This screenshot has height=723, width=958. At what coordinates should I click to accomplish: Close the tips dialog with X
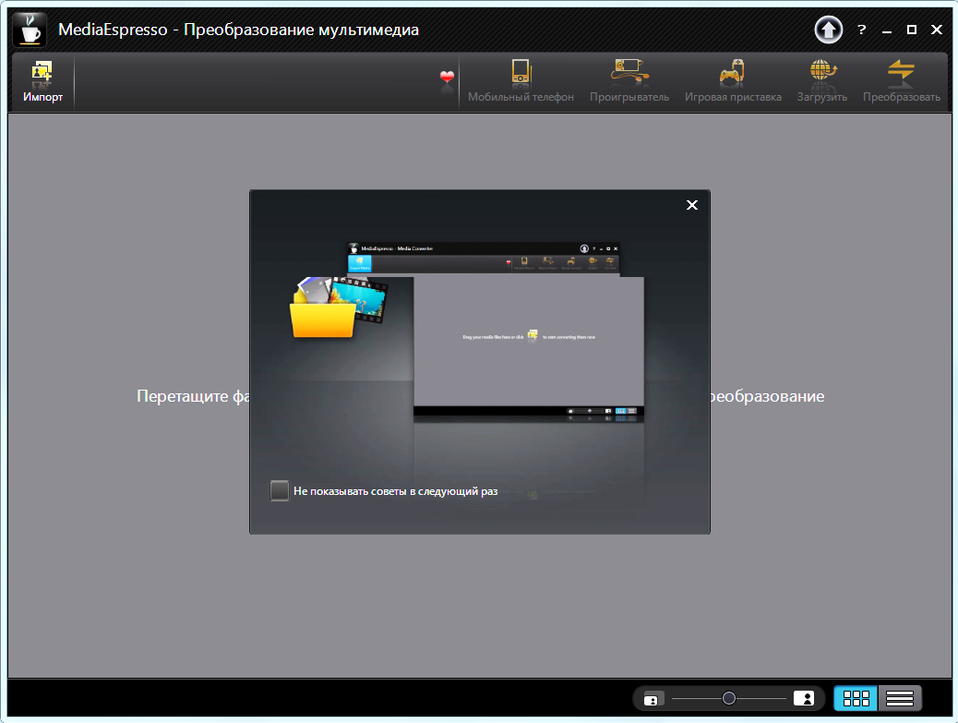pos(692,205)
